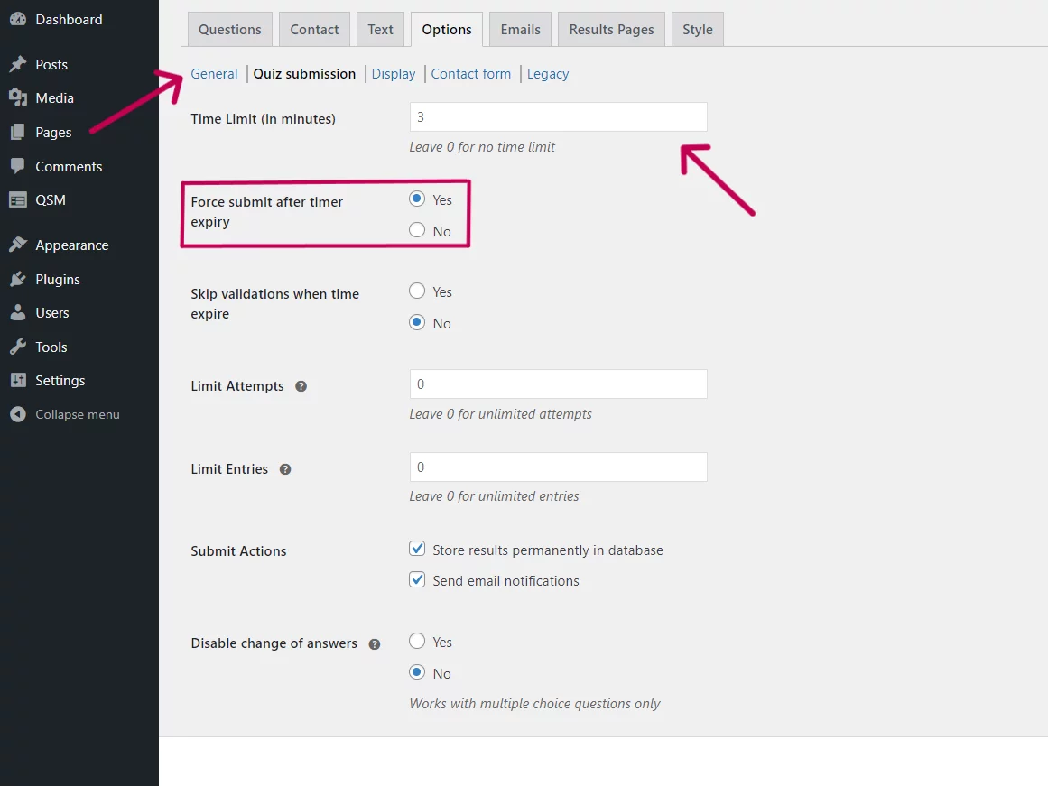Click the Dashboard gauge icon
Screen dimensions: 1048x786
coord(18,19)
